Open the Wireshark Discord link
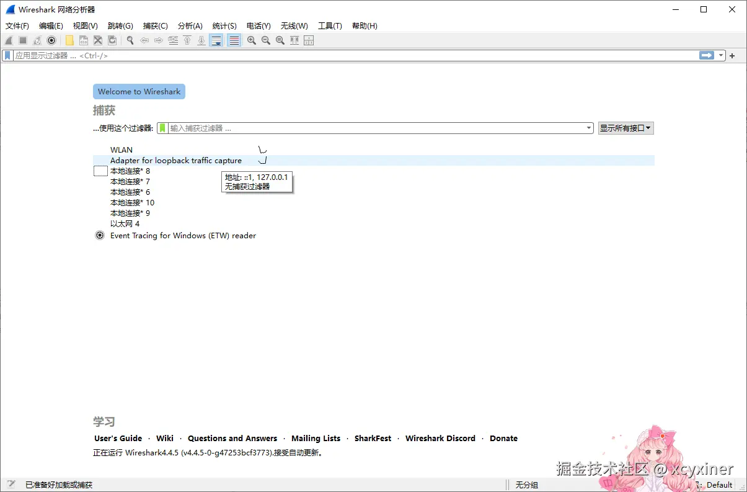The height and width of the screenshot is (492, 747). click(x=440, y=438)
